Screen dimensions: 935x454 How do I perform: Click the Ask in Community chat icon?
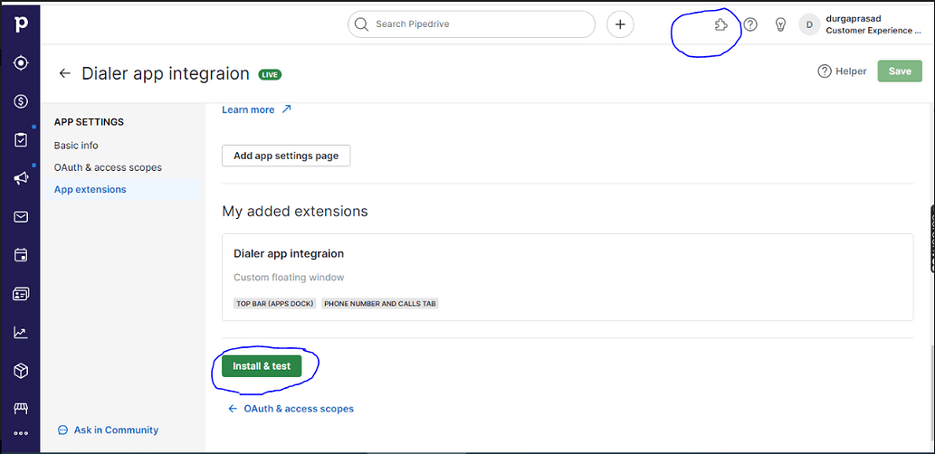pyautogui.click(x=62, y=430)
